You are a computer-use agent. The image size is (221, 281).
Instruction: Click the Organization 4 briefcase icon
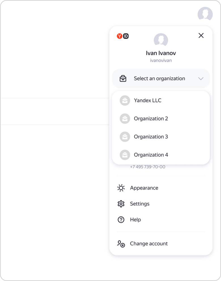(x=125, y=155)
